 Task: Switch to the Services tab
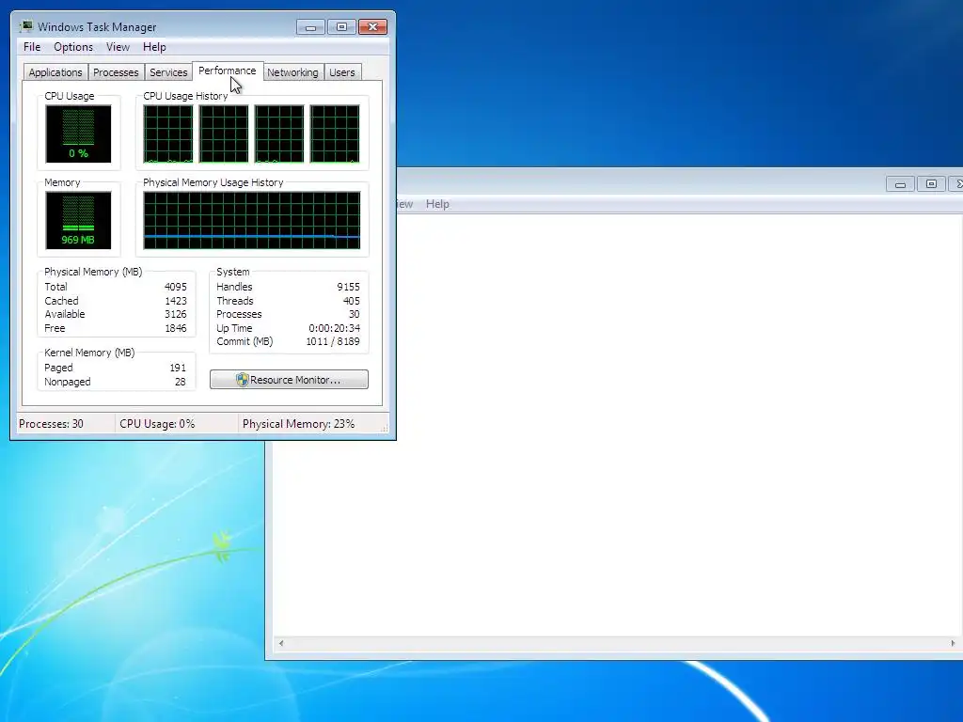click(168, 72)
